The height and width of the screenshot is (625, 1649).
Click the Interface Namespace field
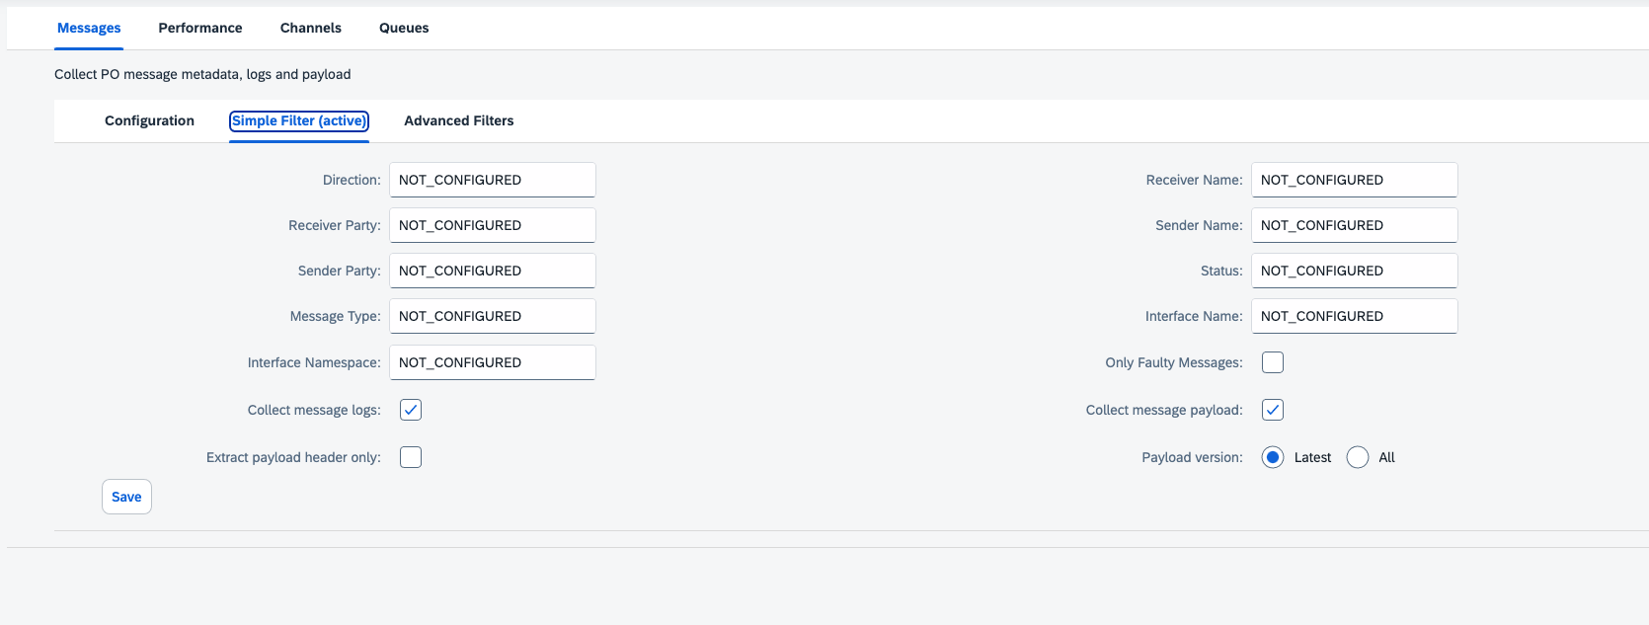pos(492,362)
